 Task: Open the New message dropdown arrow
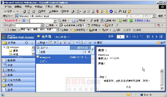[47, 43]
